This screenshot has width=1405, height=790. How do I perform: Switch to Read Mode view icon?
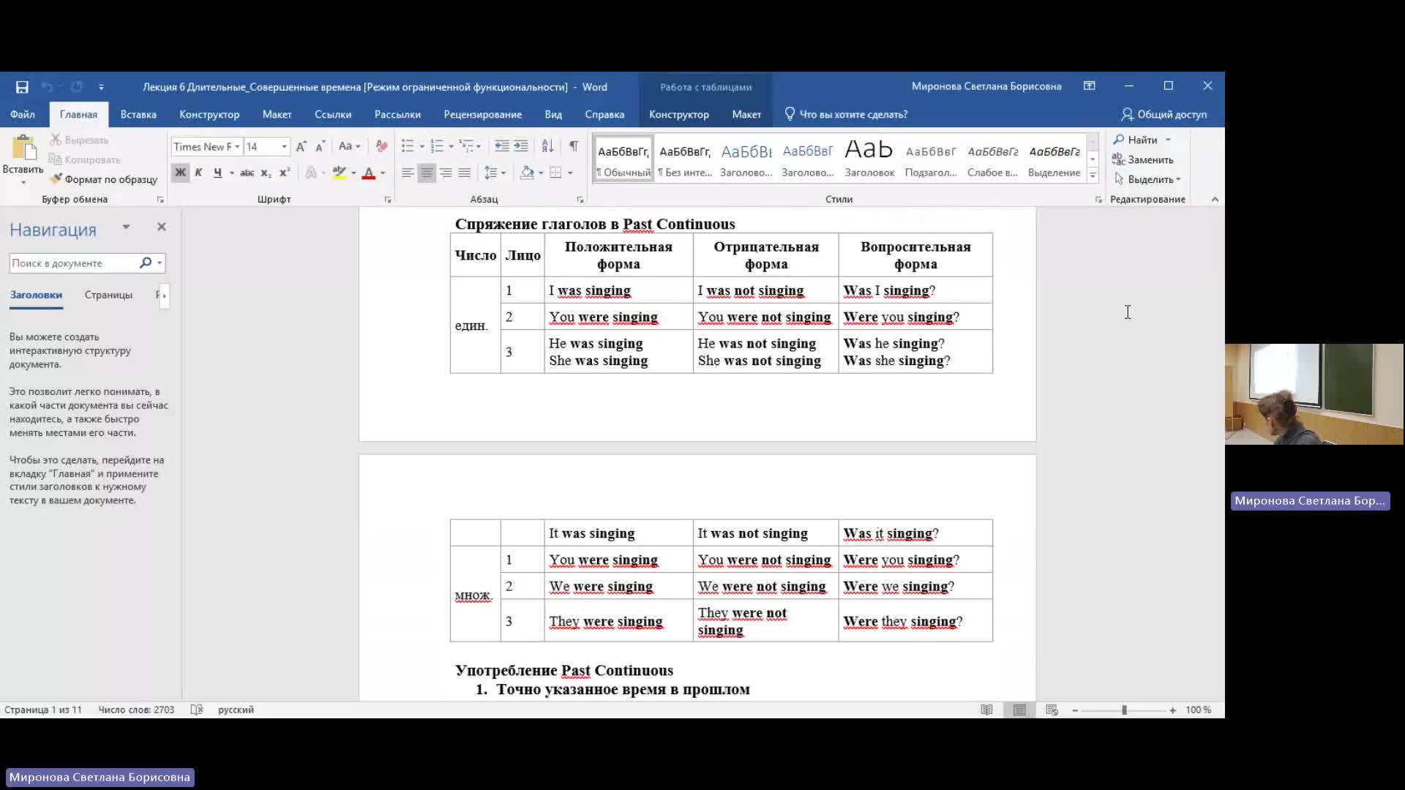pyautogui.click(x=986, y=710)
